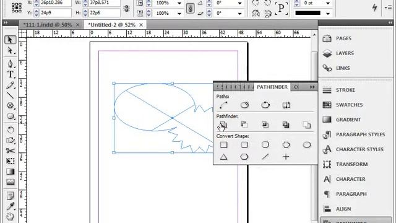Collapse right panel dock arrows
Image resolution: width=396 pixels, height=223 pixels.
coord(390,23)
